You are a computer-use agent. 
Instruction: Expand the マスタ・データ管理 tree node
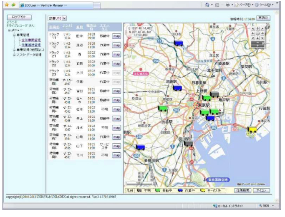click(x=14, y=55)
